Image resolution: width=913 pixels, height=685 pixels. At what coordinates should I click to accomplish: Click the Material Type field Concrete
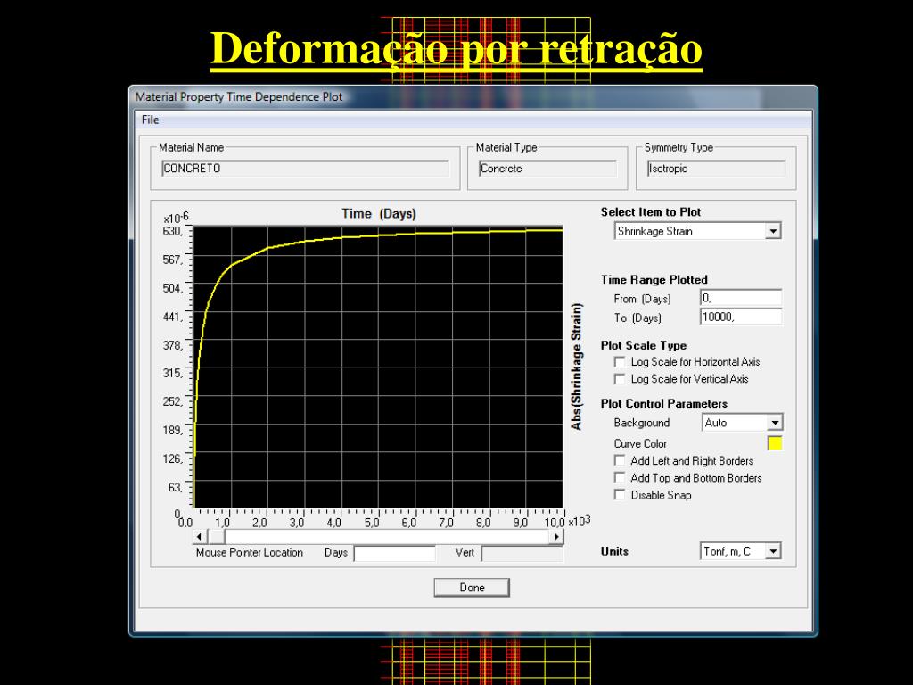(x=547, y=169)
